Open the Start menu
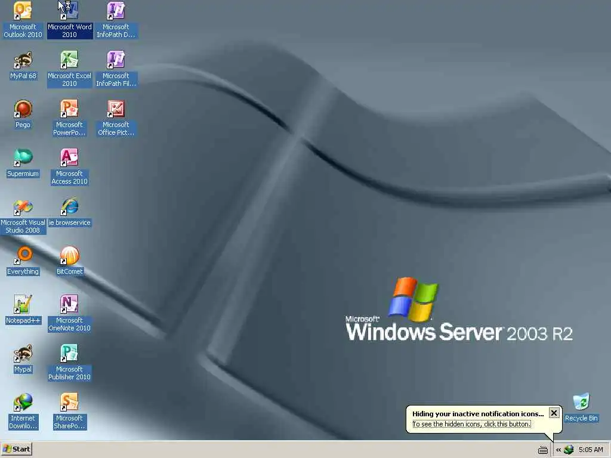The image size is (611, 458). coord(16,450)
